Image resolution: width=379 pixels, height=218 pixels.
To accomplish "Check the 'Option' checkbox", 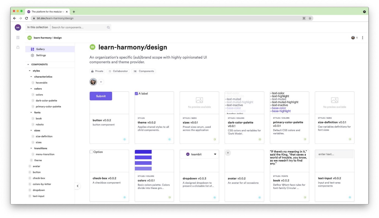I will coord(91,152).
